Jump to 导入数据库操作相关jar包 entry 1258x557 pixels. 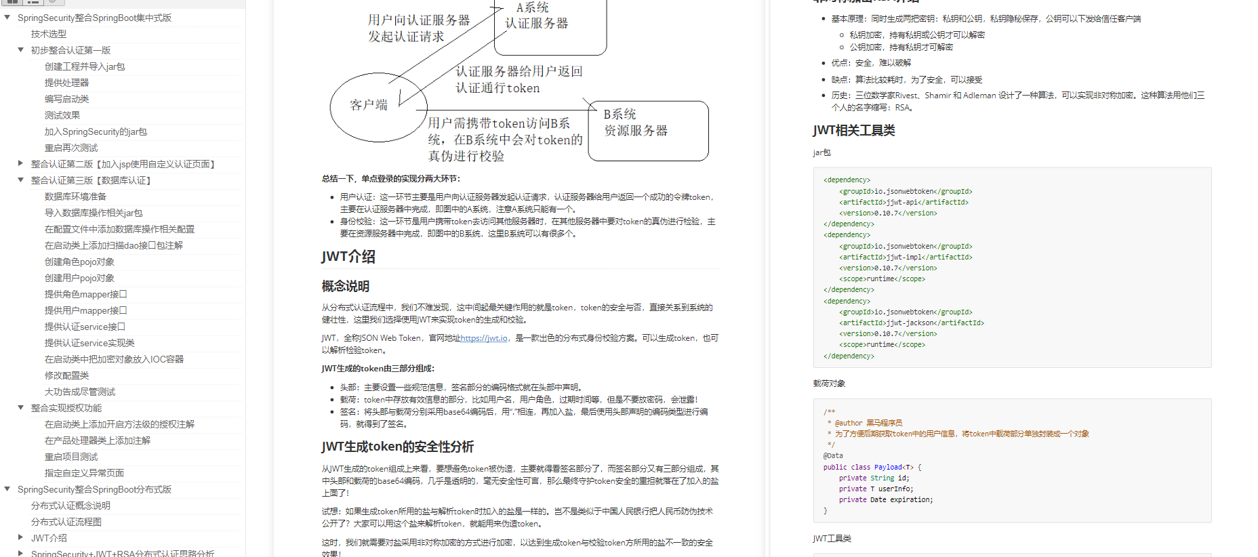tap(94, 213)
